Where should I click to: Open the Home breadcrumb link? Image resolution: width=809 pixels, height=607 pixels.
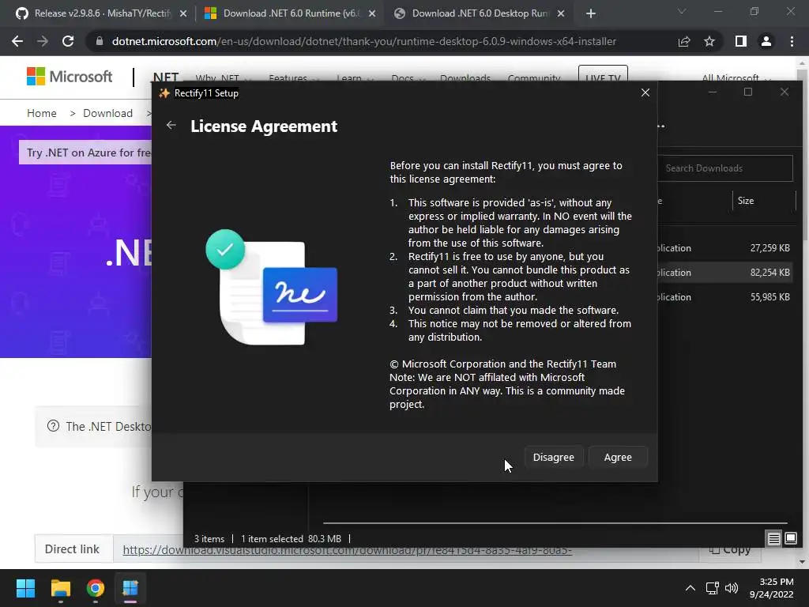(x=42, y=113)
